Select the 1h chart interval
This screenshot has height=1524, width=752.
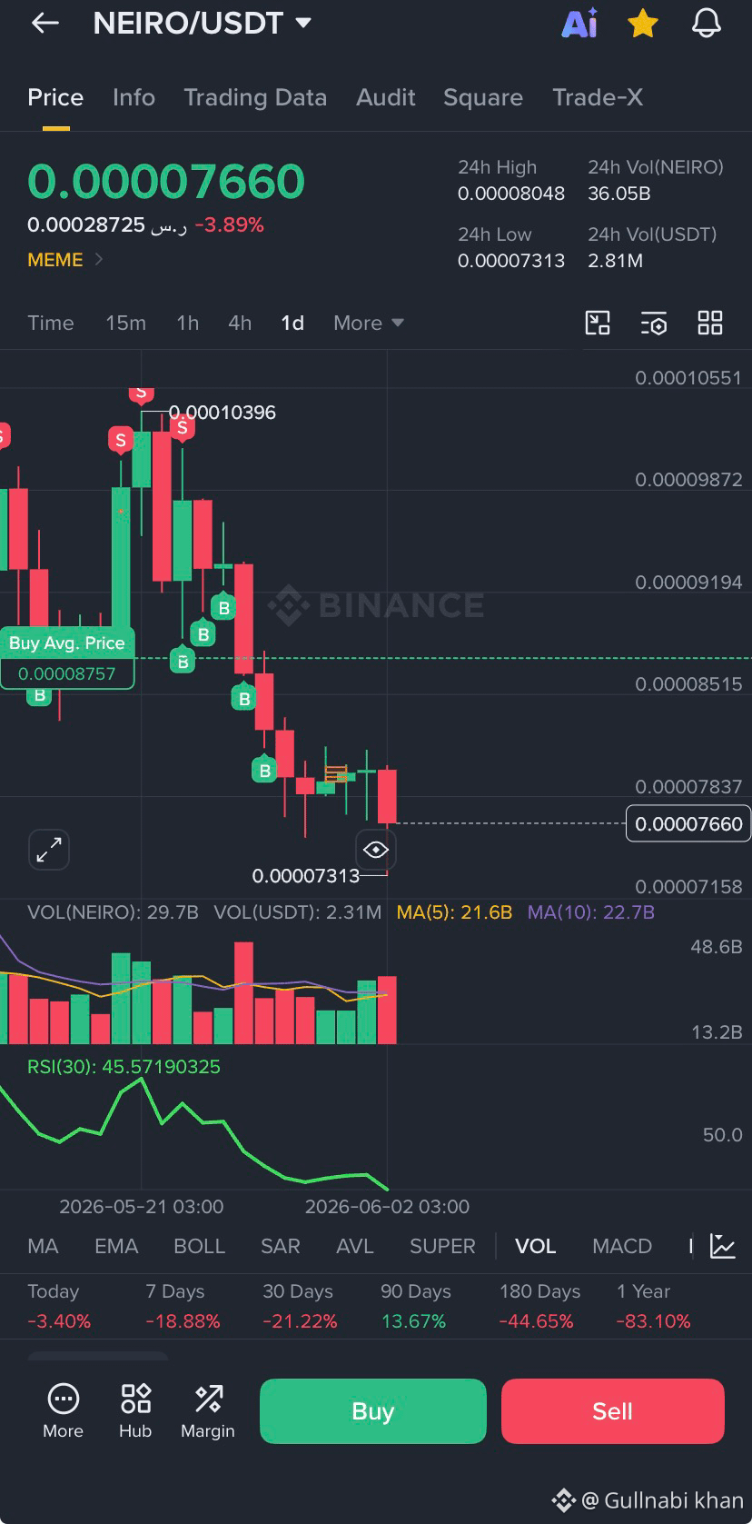click(187, 323)
